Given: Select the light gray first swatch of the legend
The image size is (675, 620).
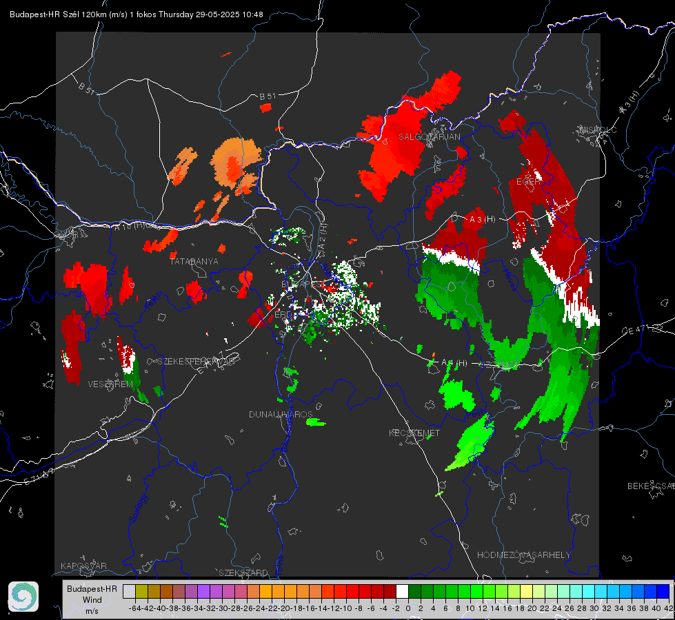Looking at the screenshot, I should [129, 591].
